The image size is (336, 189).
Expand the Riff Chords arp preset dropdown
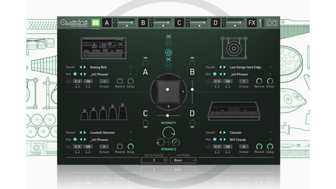(271, 139)
